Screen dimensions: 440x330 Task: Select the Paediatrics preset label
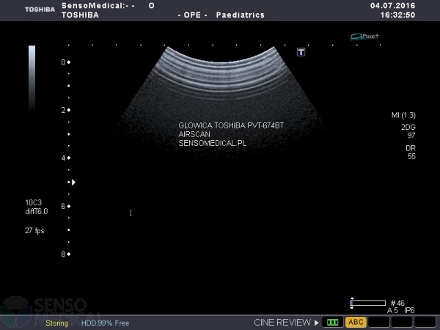(240, 15)
